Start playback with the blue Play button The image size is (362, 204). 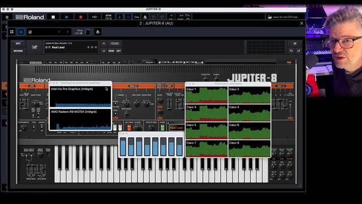coord(67,17)
